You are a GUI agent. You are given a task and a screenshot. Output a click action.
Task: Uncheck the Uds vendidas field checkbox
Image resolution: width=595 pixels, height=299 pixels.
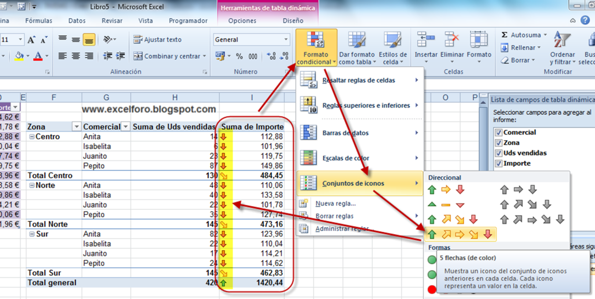[498, 153]
